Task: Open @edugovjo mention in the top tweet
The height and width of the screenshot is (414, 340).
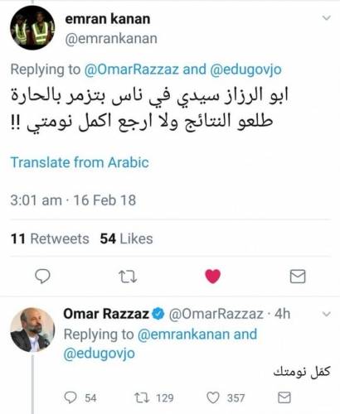Action: (x=245, y=70)
